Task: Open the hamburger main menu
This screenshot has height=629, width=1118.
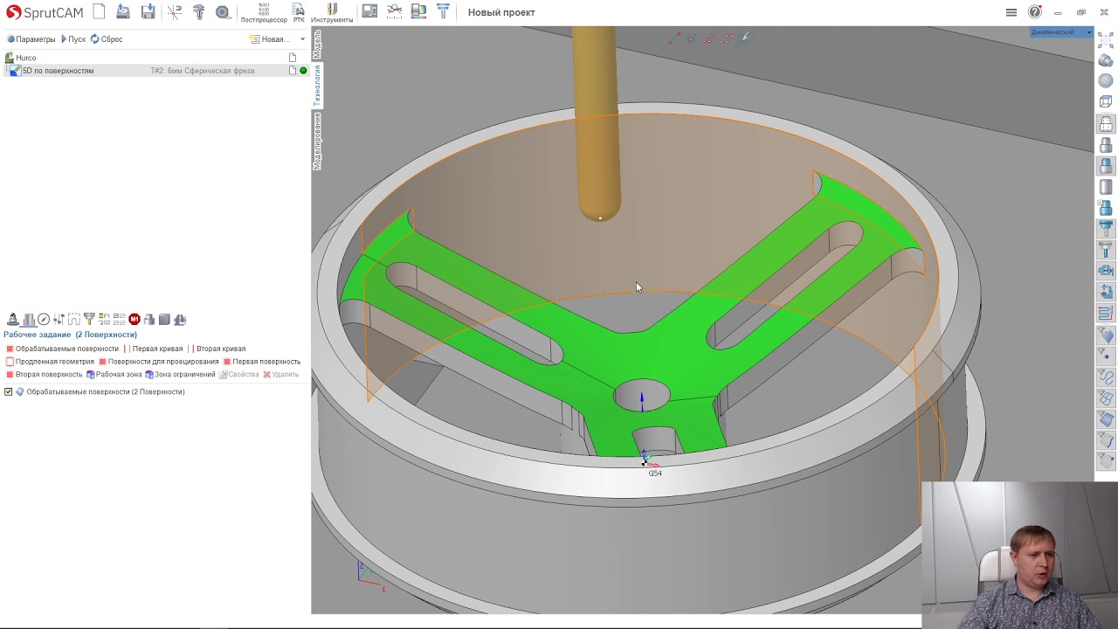Action: tap(1011, 12)
